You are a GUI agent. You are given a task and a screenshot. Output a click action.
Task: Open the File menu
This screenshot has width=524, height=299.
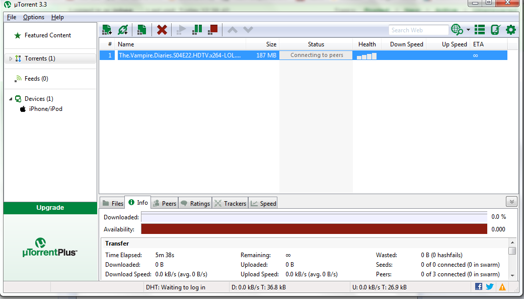tap(12, 17)
